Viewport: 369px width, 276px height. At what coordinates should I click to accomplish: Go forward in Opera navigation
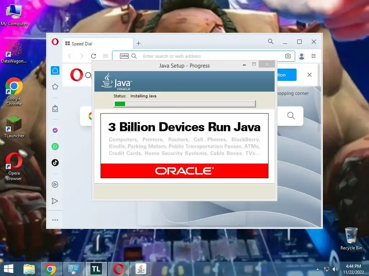click(x=81, y=56)
